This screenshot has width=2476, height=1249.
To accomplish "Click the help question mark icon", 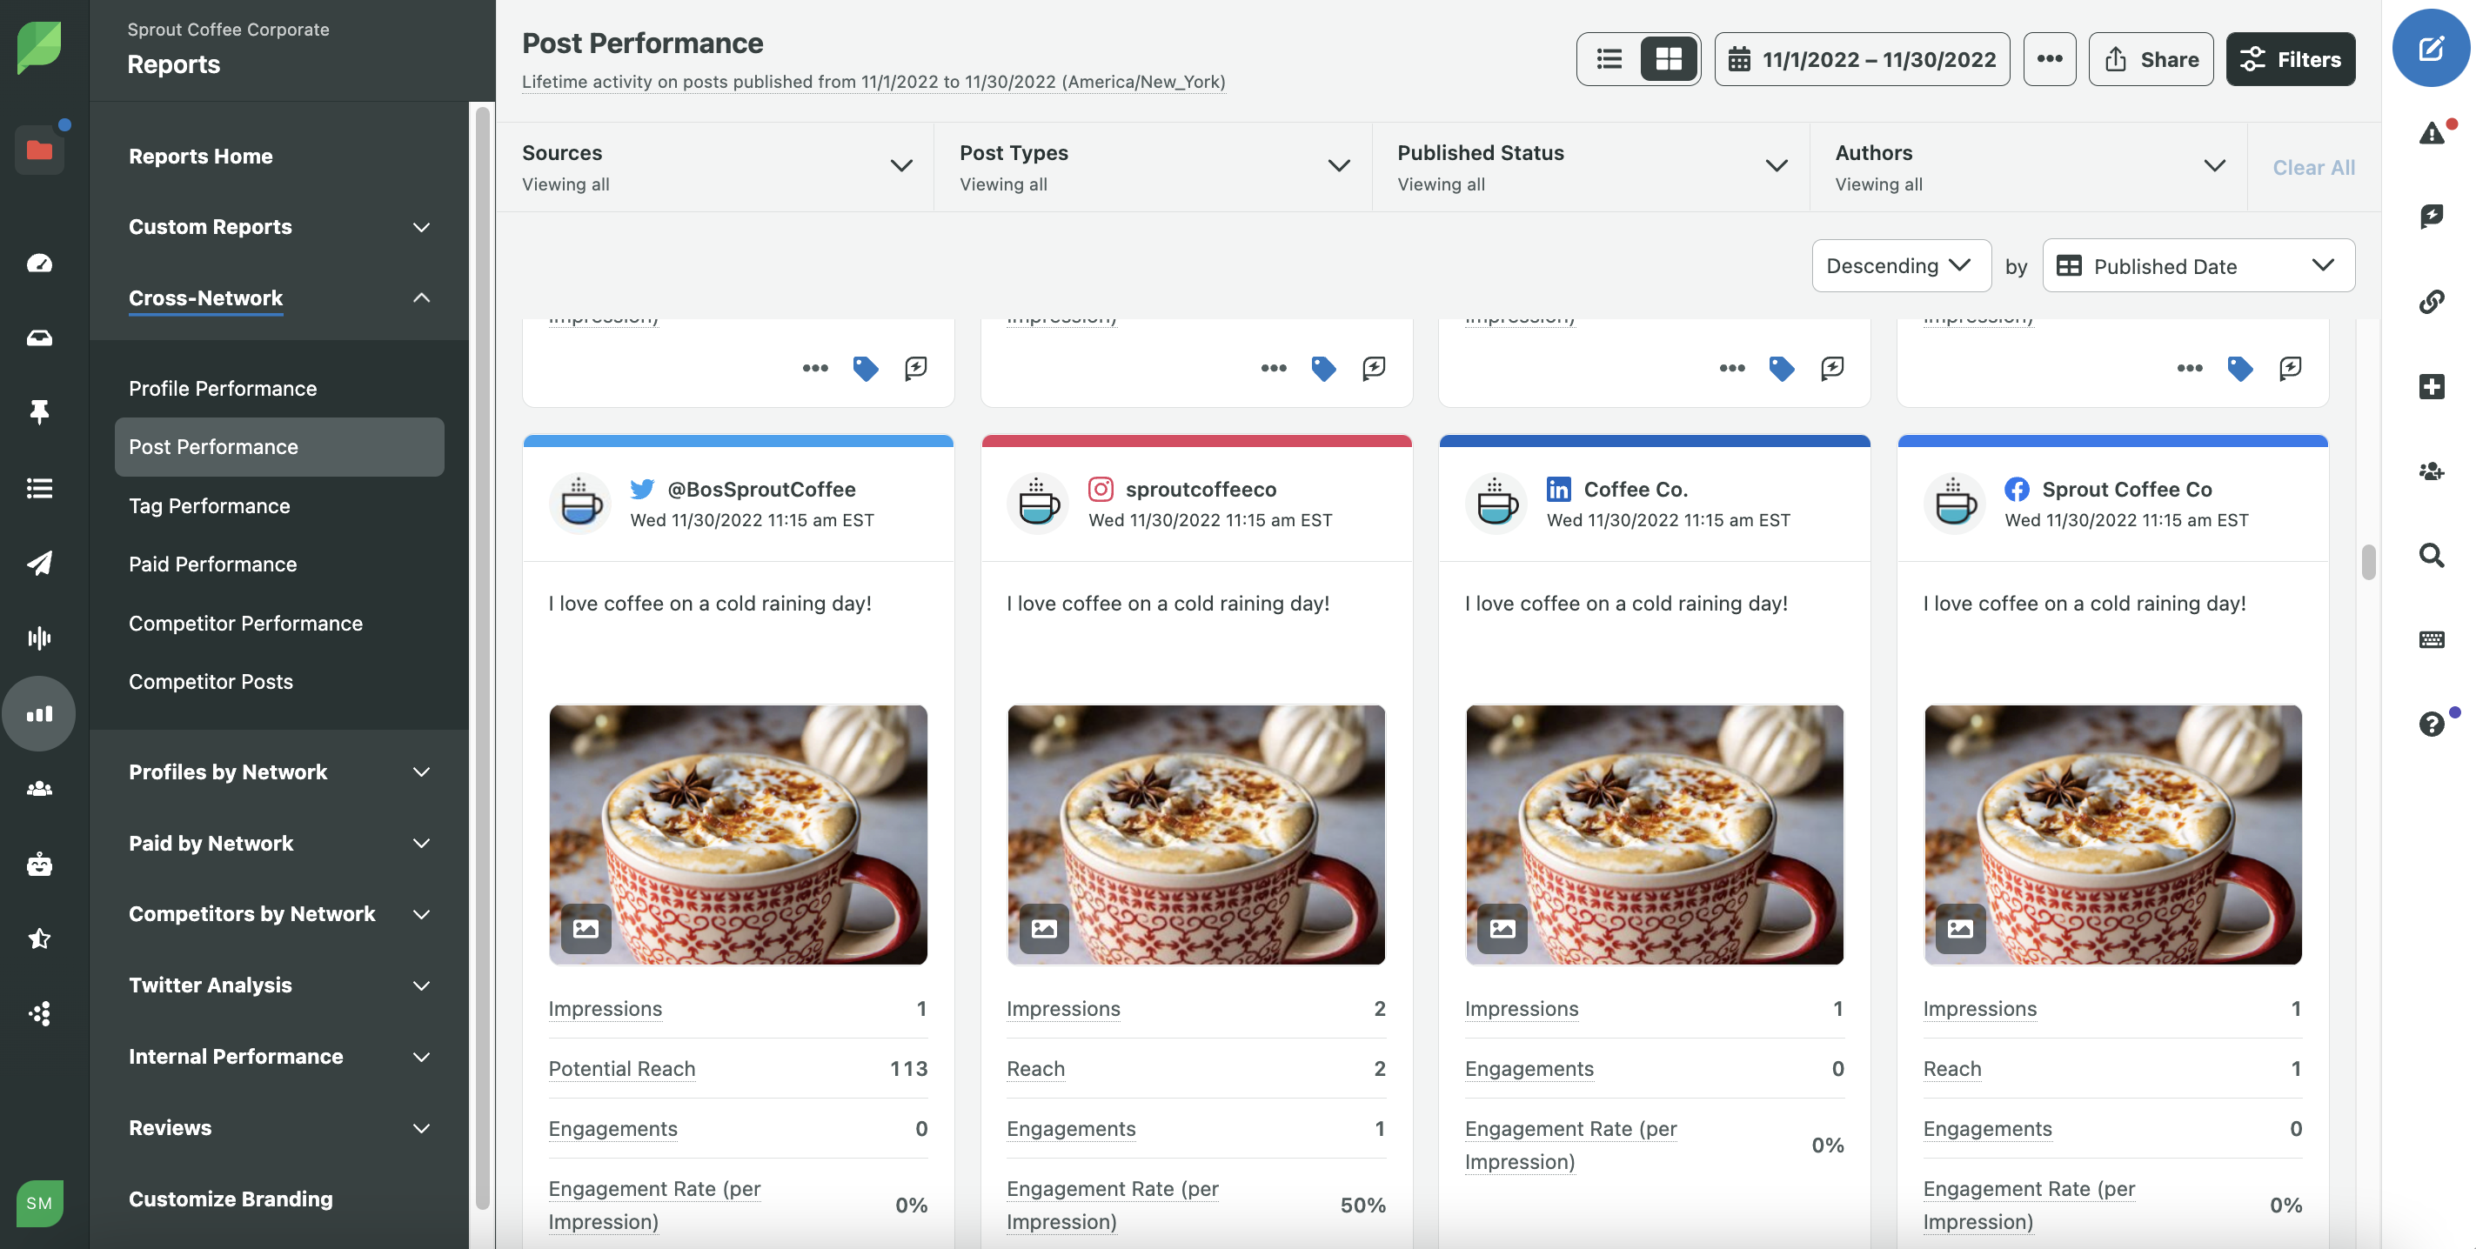I will point(2431,724).
